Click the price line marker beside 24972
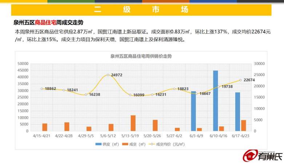 click(108, 75)
